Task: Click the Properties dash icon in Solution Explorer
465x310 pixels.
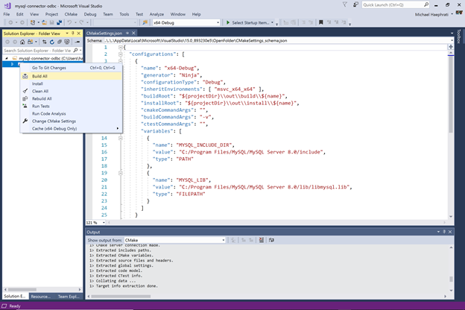Action: (x=77, y=42)
